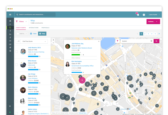Screen dimensions: 168x115
Task: Open Josh Malone, Esq. profile link
Action: point(78,44)
